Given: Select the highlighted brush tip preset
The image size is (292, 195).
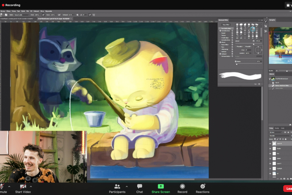Looking at the screenshot, I should coord(252,29).
